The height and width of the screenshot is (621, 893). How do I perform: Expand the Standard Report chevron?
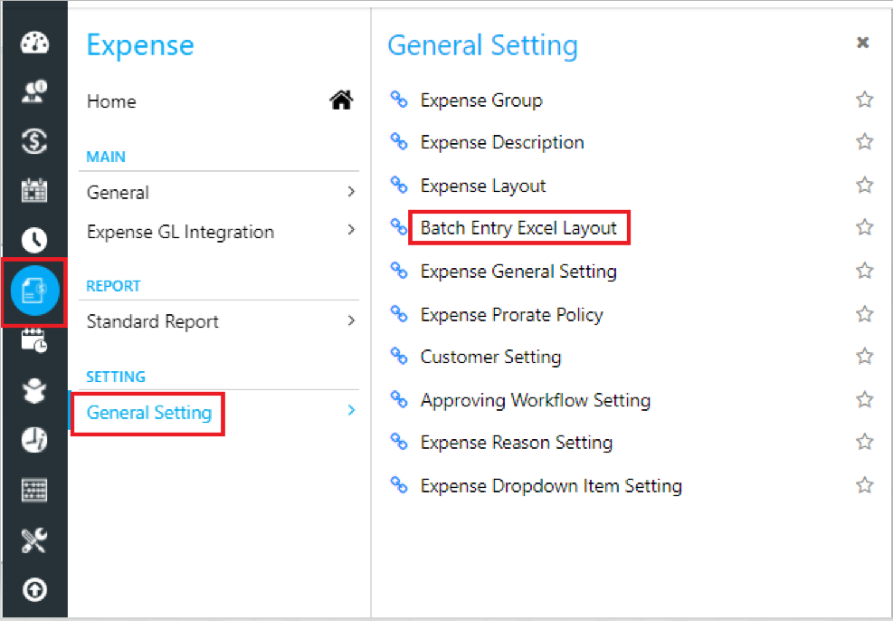point(351,320)
